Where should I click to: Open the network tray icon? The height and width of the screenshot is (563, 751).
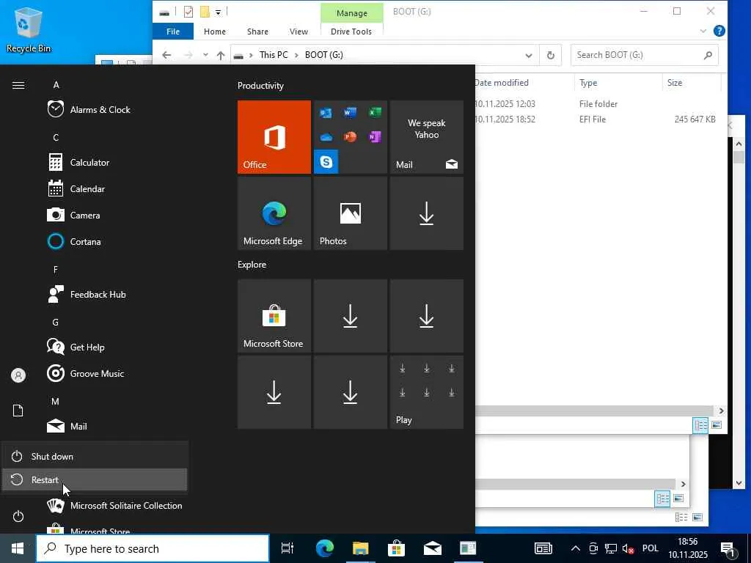coord(611,548)
